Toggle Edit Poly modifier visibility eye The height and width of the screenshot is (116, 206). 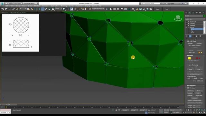(187, 27)
